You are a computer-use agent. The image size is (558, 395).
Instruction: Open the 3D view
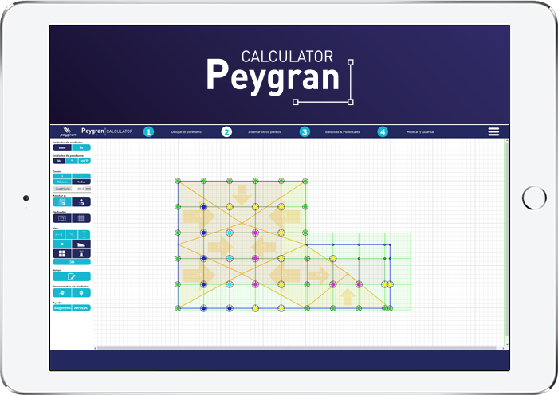[72, 262]
